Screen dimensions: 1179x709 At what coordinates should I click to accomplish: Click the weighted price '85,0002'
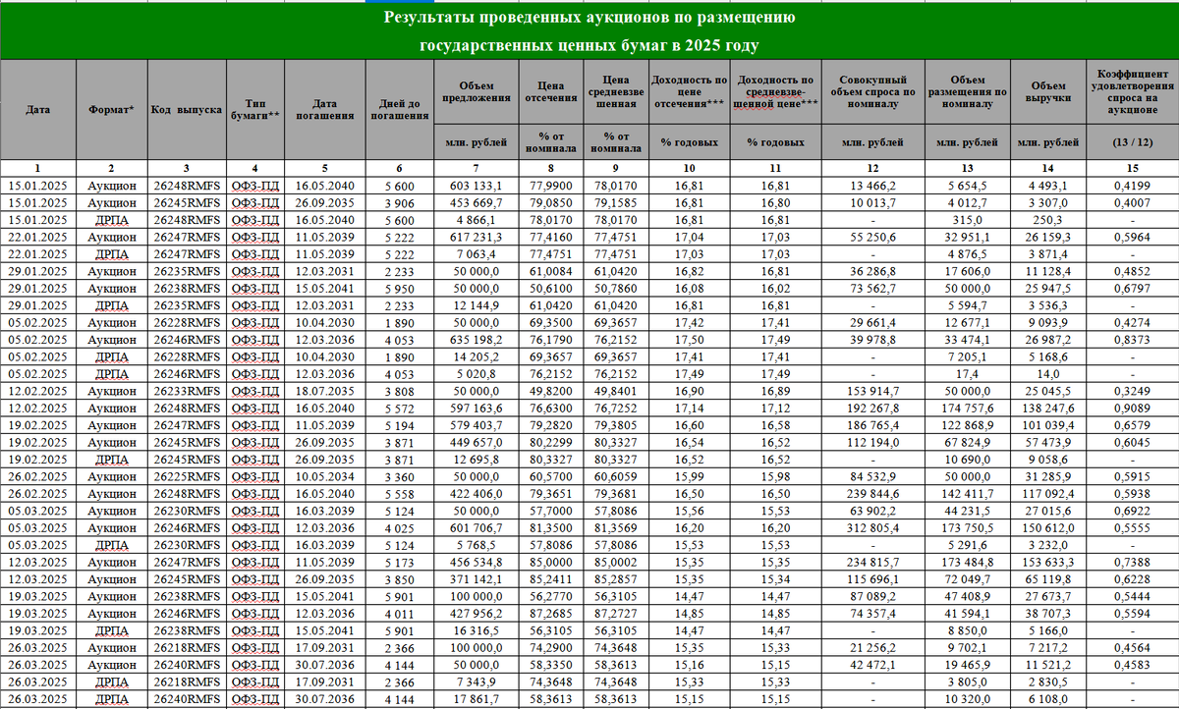pos(615,562)
